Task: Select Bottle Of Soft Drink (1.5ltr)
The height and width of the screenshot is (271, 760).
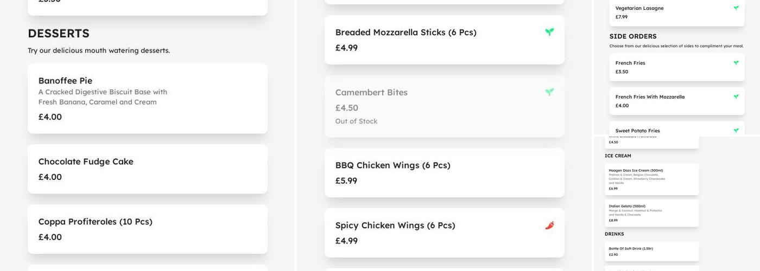Action: 651,251
